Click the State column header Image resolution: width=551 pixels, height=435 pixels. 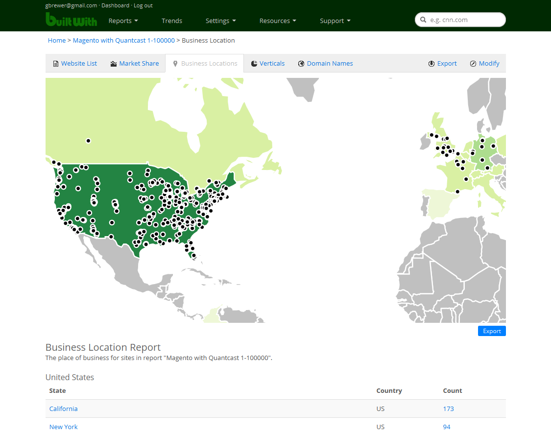click(x=58, y=391)
